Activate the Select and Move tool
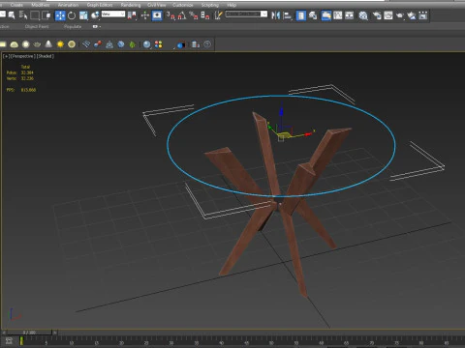465x348 pixels. click(60, 15)
